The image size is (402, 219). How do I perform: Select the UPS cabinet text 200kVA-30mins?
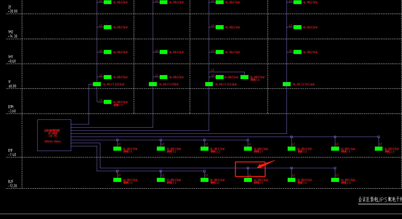tap(53, 141)
